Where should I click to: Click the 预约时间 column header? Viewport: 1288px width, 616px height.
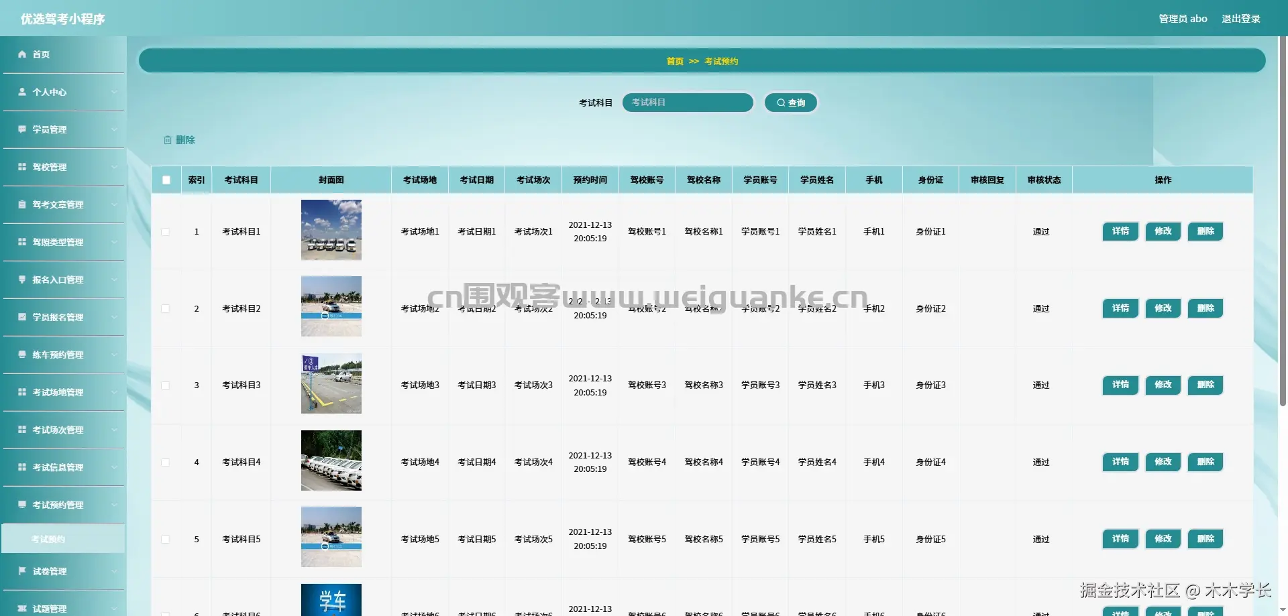pyautogui.click(x=590, y=180)
